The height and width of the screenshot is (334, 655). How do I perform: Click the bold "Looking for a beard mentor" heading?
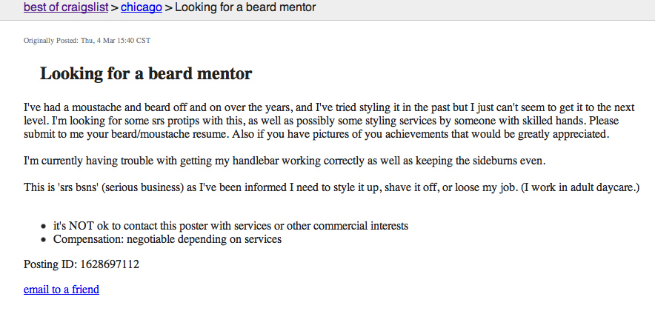pos(146,73)
